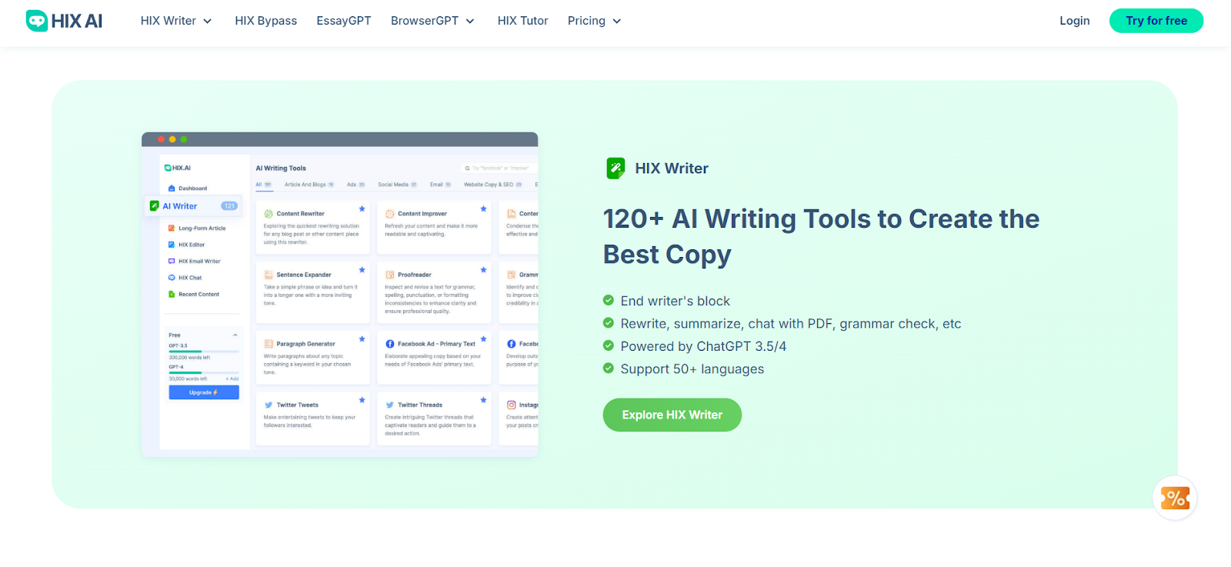
Task: Toggle the favorite star on Content Improver
Action: point(483,208)
